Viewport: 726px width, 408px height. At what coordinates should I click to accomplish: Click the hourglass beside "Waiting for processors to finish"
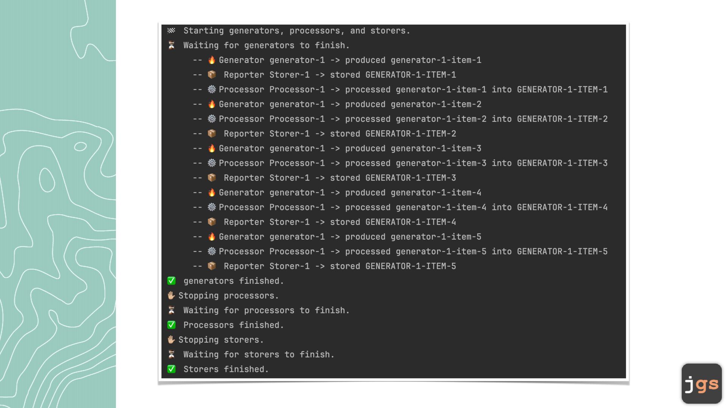[x=171, y=310]
